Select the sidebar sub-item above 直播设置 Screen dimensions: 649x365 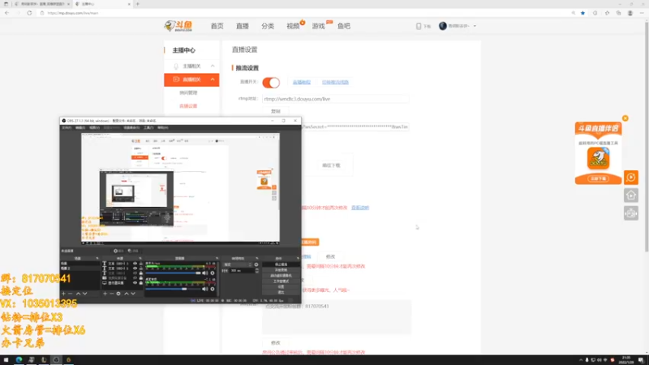point(188,92)
